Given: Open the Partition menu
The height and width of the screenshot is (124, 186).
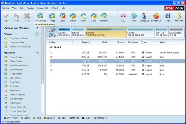Looking at the screenshot, I should [30, 8].
